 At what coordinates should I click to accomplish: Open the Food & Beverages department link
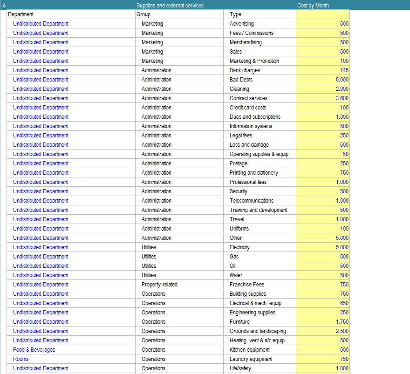(34, 350)
